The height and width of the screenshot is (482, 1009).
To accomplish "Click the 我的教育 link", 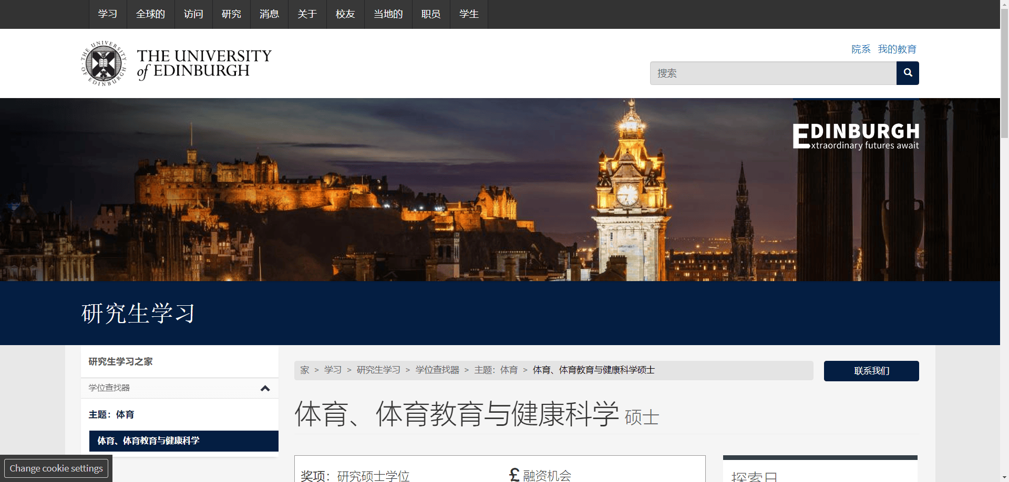I will click(x=897, y=49).
